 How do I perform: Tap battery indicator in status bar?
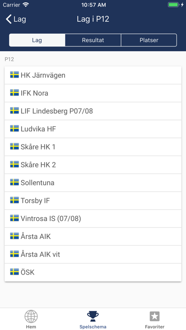[174, 5]
